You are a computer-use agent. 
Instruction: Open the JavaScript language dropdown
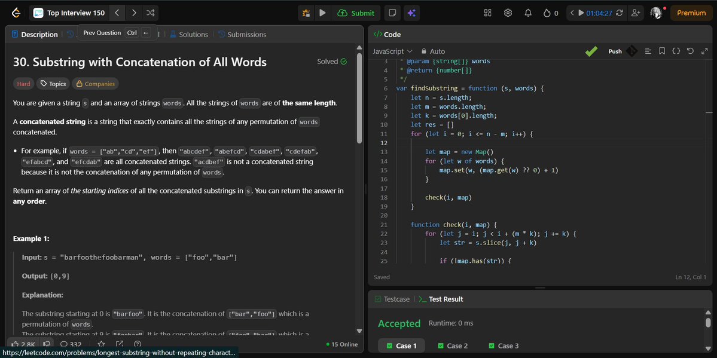tap(393, 51)
